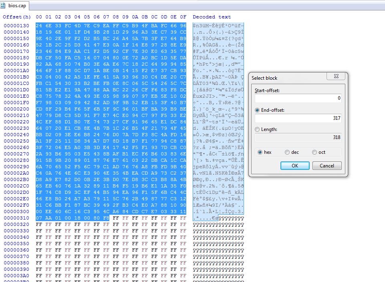The height and width of the screenshot is (282, 385).
Task: Click offset row 000001C0
Action: coord(16,83)
